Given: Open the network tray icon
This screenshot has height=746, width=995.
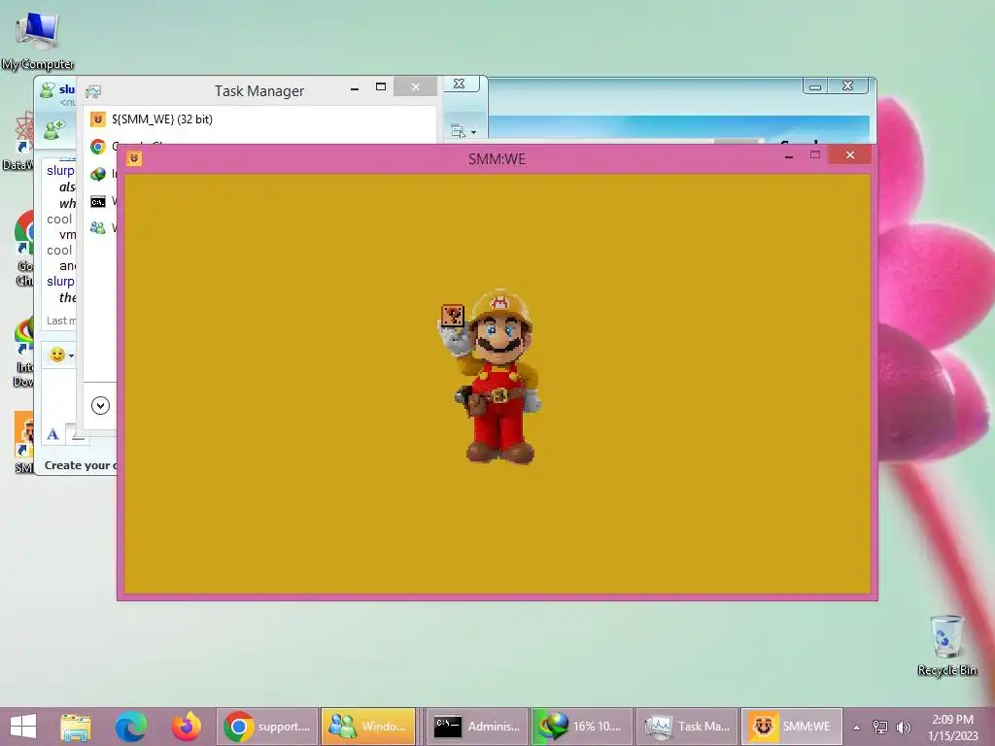Looking at the screenshot, I should tap(879, 727).
